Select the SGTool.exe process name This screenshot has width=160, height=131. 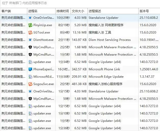point(42,32)
